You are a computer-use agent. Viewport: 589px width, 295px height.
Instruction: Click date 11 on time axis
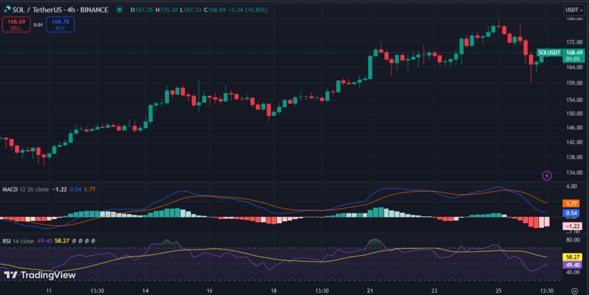(48, 291)
